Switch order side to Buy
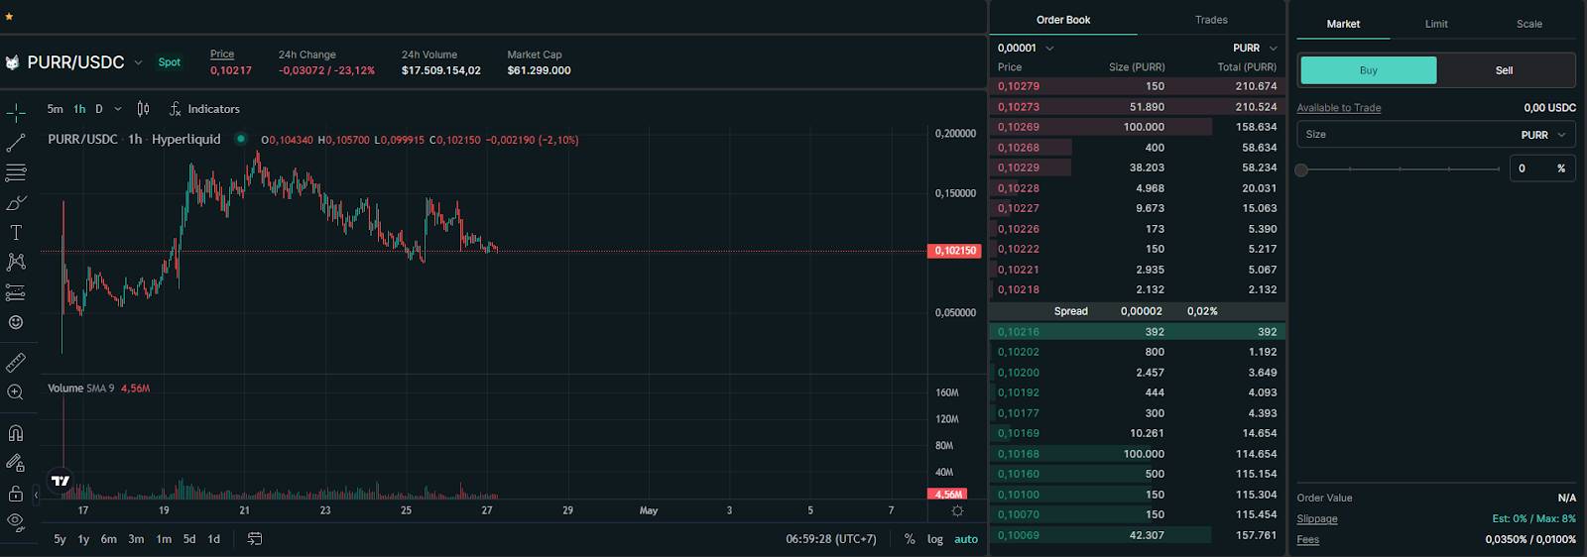 1368,70
